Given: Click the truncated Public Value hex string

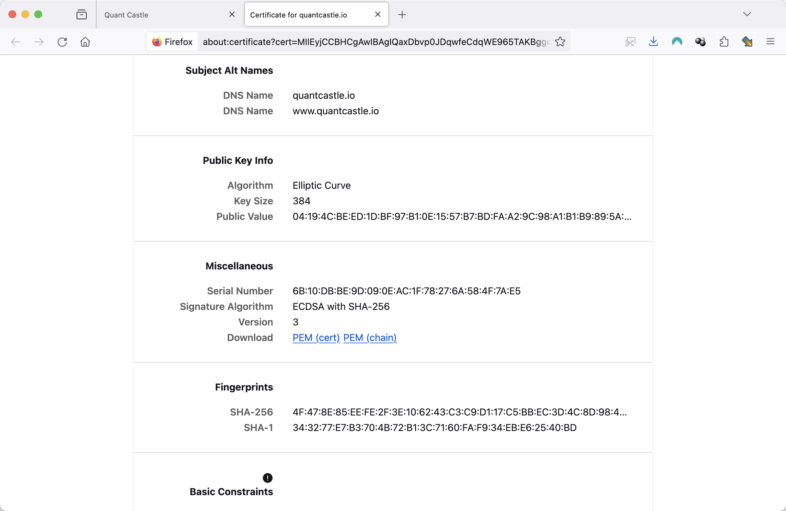Looking at the screenshot, I should [462, 217].
